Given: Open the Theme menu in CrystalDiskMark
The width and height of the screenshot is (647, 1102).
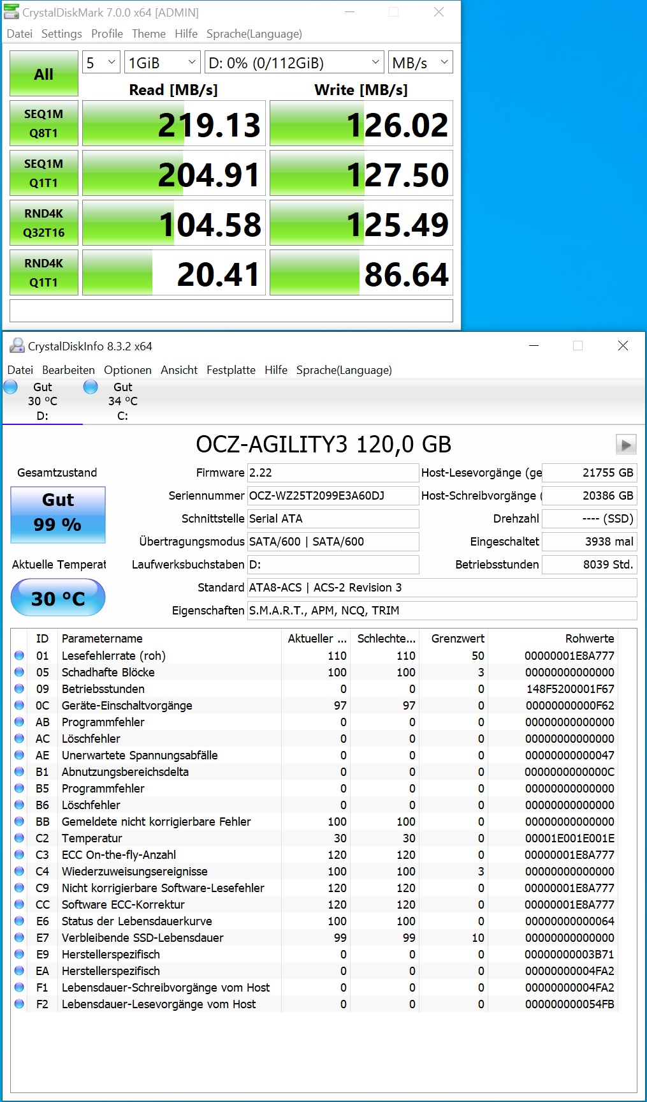Looking at the screenshot, I should 149,34.
